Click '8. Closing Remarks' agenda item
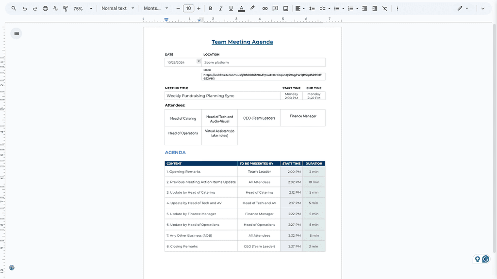 coord(182,247)
